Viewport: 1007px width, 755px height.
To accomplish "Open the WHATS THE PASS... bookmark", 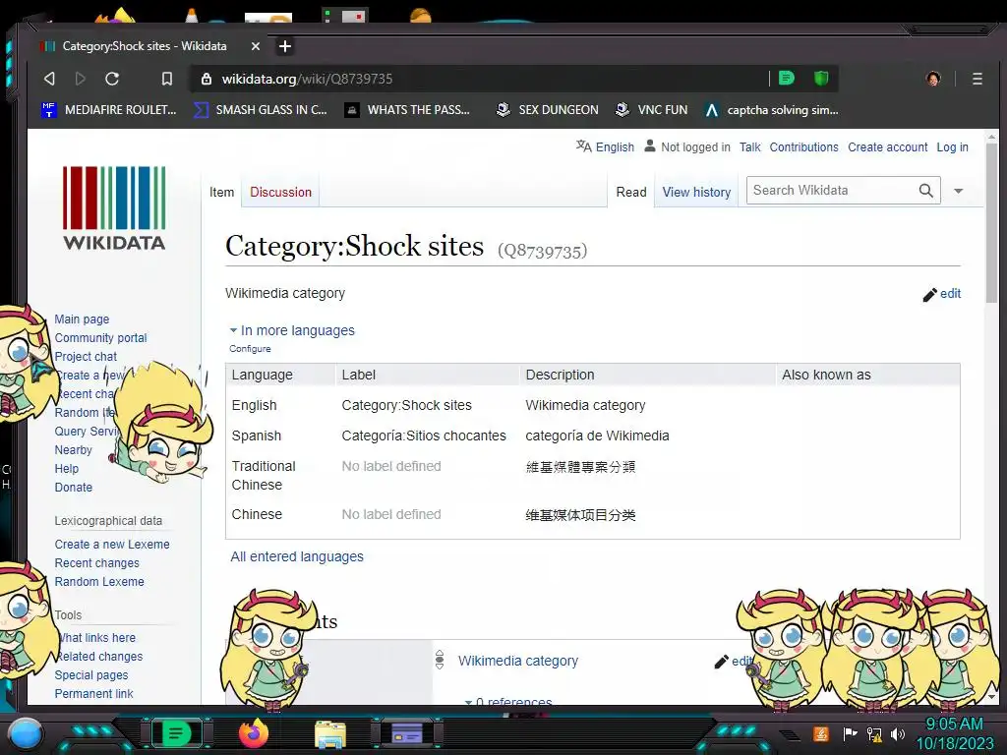I will (x=407, y=110).
